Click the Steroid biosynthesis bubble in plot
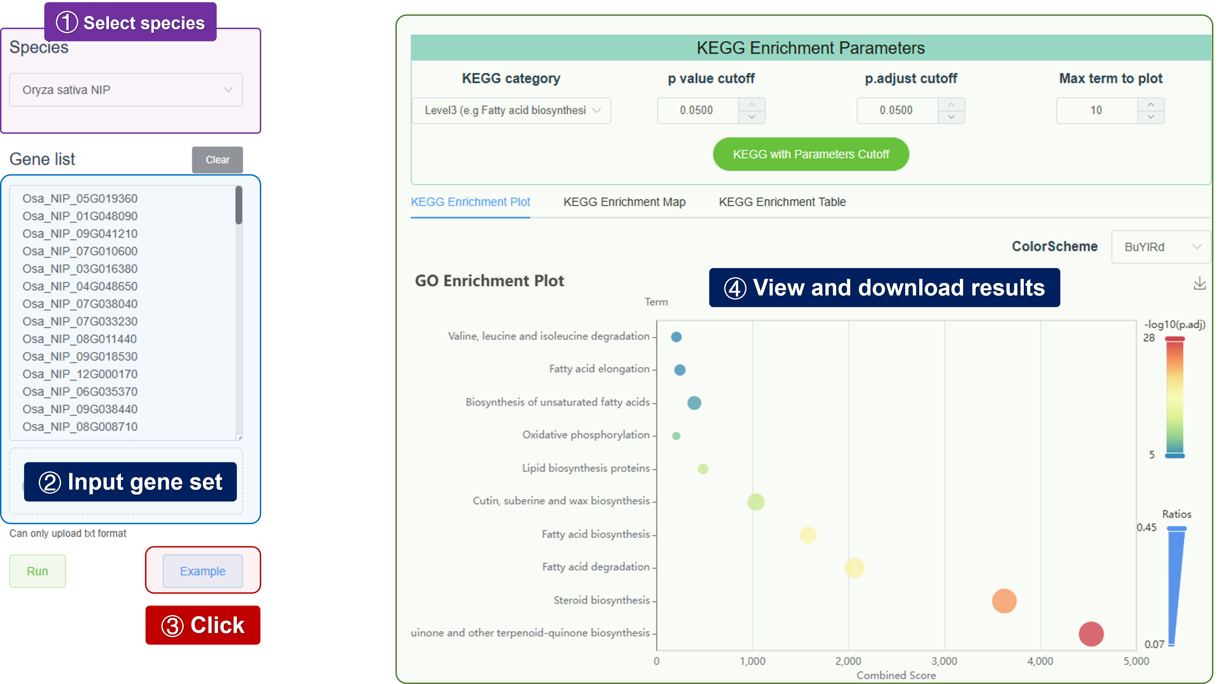This screenshot has height=684, width=1220. click(1004, 601)
